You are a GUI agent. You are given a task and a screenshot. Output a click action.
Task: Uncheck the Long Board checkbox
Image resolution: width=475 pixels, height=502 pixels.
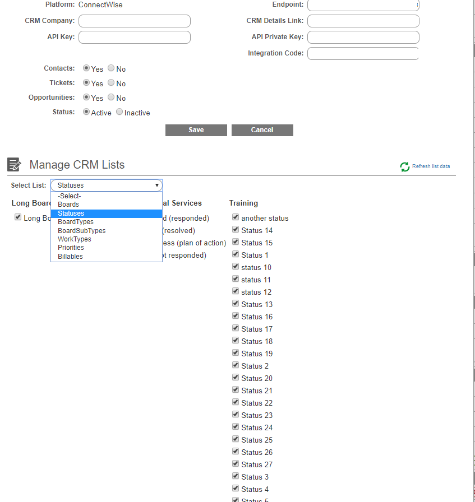click(x=18, y=217)
